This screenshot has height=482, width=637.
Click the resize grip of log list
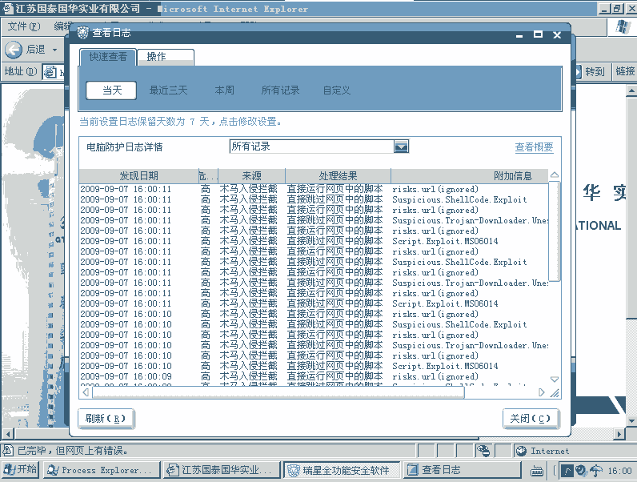coord(555,392)
